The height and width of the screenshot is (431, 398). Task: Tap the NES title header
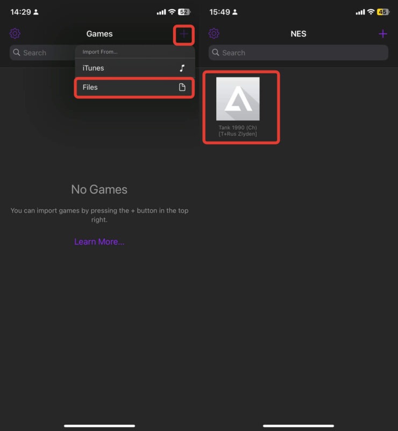click(298, 34)
